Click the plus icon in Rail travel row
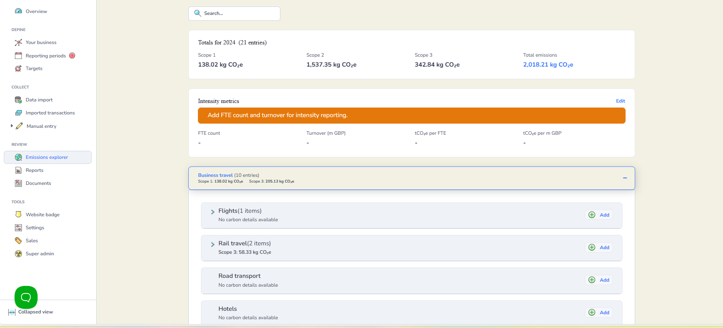This screenshot has width=723, height=328. pos(592,247)
